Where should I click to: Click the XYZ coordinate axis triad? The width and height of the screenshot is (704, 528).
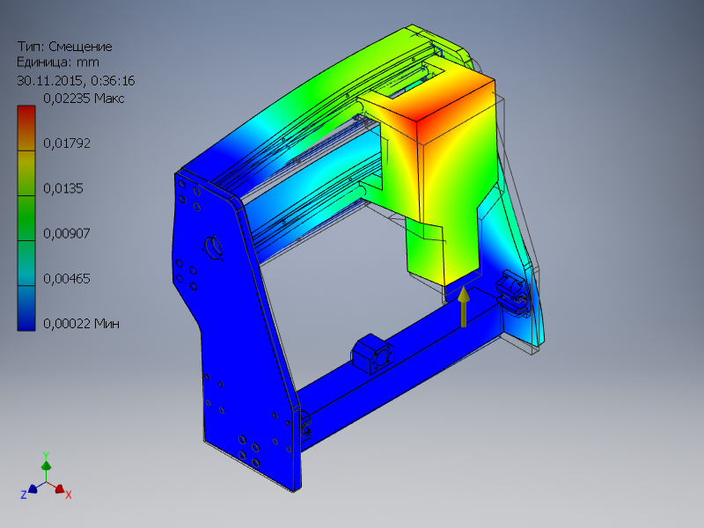pyautogui.click(x=47, y=477)
